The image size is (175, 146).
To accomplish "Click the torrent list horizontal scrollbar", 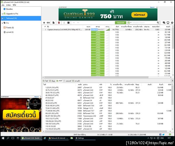I will (96, 77).
